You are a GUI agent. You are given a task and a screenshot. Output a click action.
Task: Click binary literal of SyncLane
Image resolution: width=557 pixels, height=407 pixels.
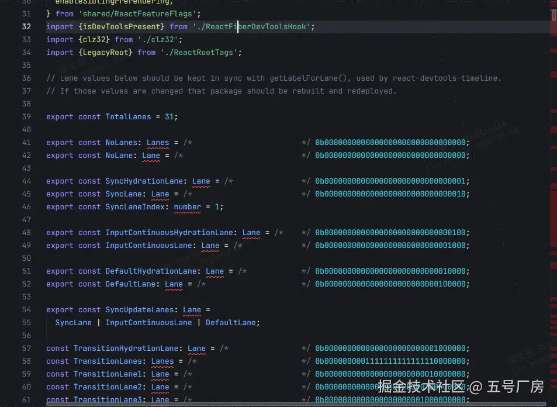tap(390, 194)
